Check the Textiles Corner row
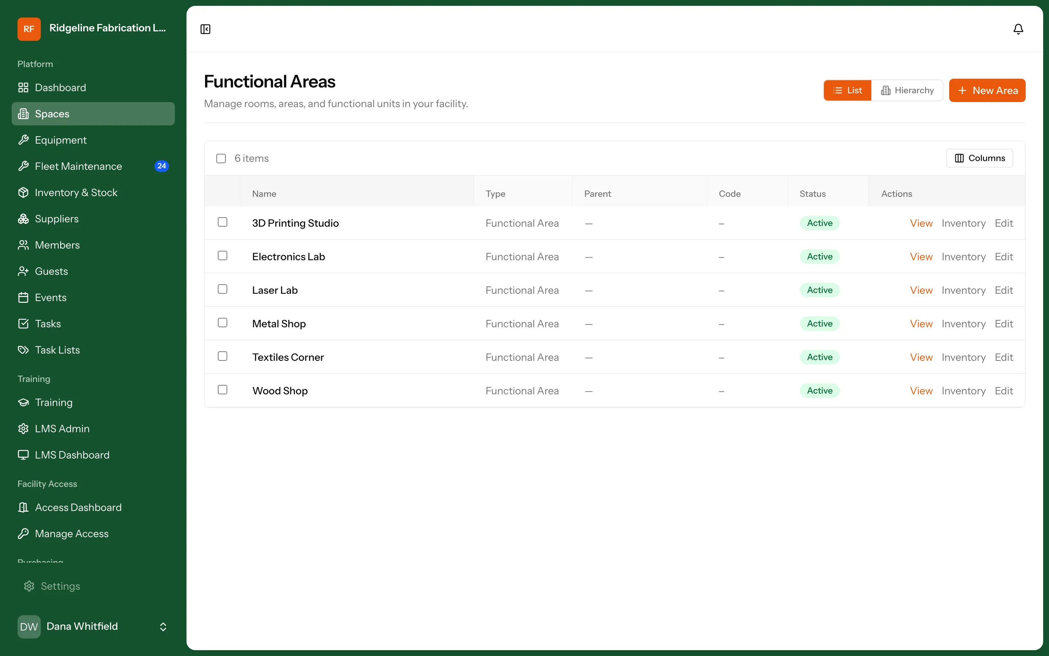 pos(223,356)
